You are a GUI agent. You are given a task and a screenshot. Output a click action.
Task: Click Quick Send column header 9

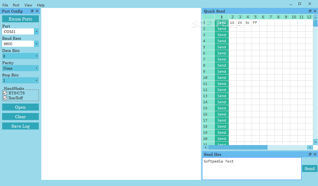point(286,17)
